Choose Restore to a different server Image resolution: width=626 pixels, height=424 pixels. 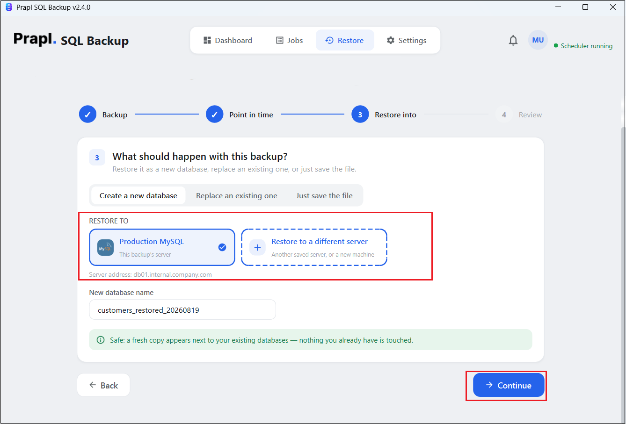click(x=314, y=247)
